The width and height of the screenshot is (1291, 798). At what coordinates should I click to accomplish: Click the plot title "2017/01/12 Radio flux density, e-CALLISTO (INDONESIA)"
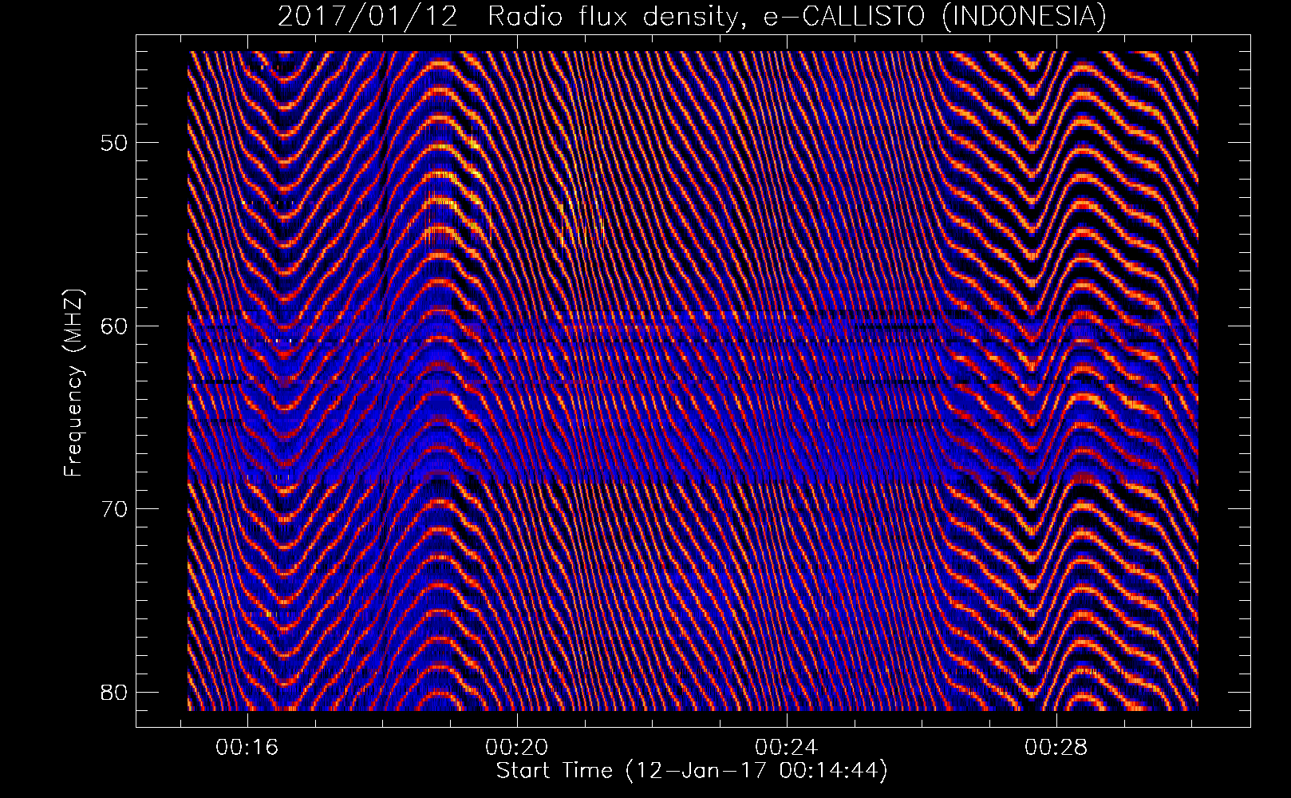point(692,16)
